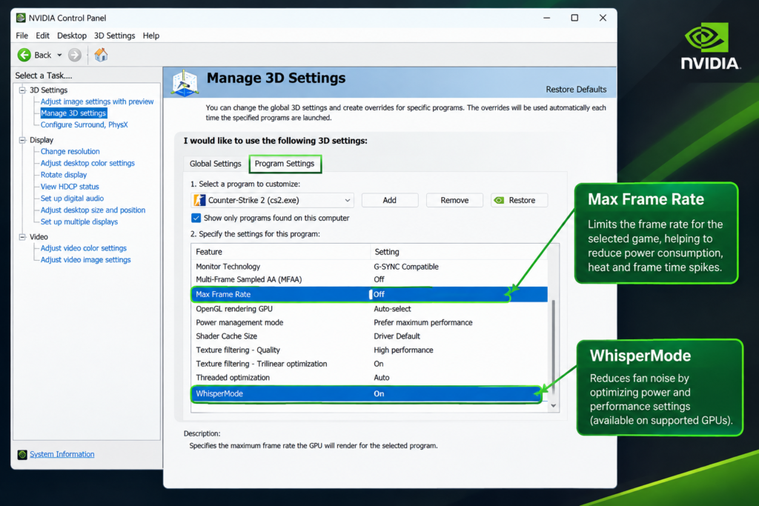Select Adjust video image settings

[x=86, y=260]
